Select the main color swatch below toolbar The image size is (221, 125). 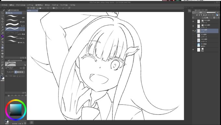tap(2, 77)
